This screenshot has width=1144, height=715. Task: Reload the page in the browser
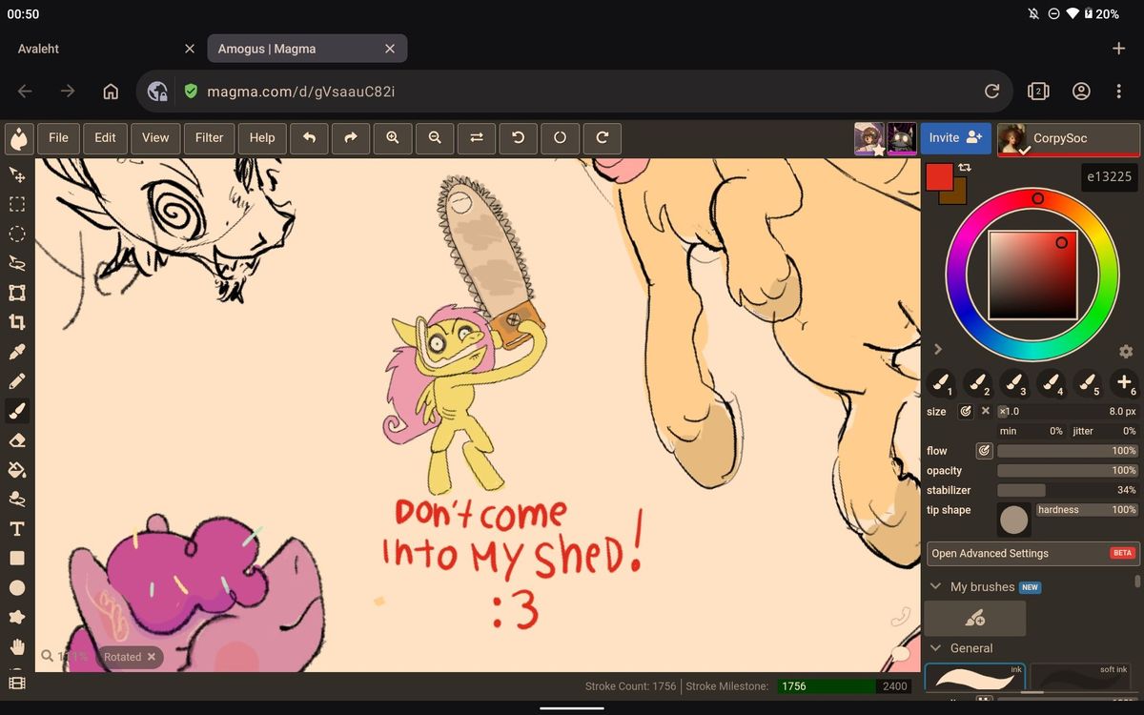(991, 92)
